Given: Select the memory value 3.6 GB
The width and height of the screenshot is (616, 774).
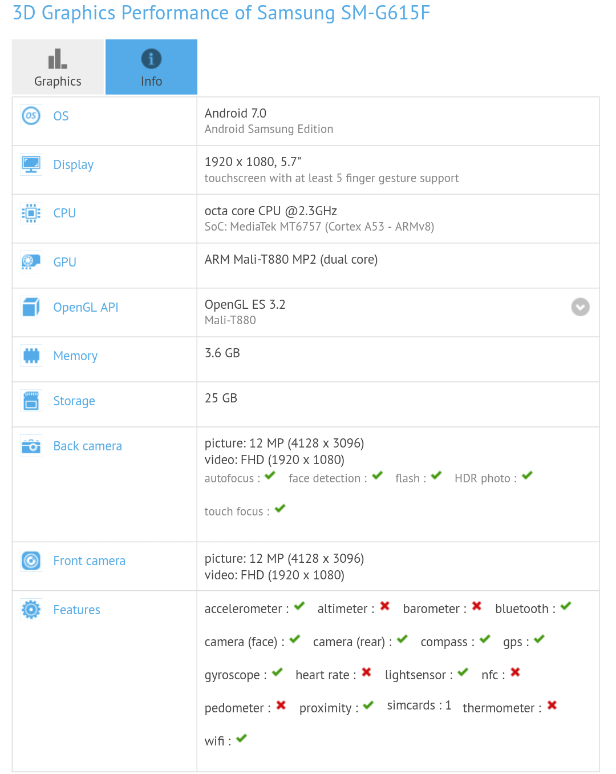Looking at the screenshot, I should point(222,353).
